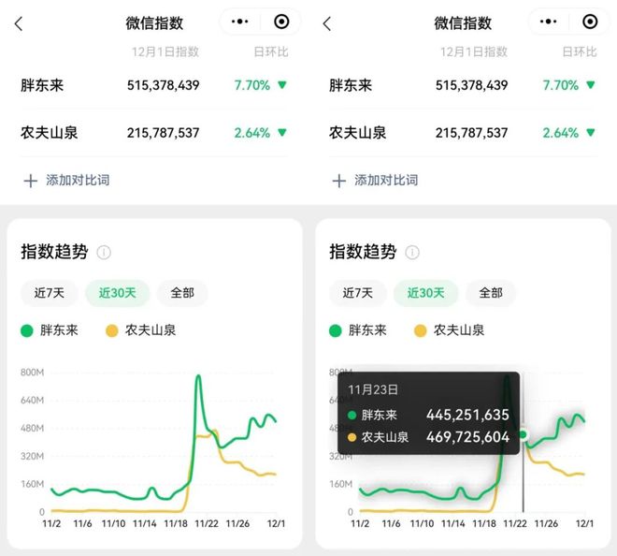The image size is (617, 556).
Task: Tap the back arrow in the left screen
Action: [x=19, y=23]
